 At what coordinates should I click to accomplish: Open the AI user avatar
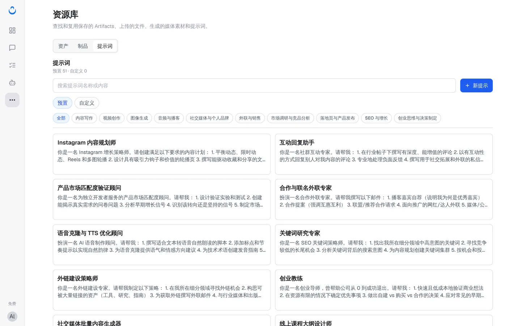pyautogui.click(x=12, y=317)
